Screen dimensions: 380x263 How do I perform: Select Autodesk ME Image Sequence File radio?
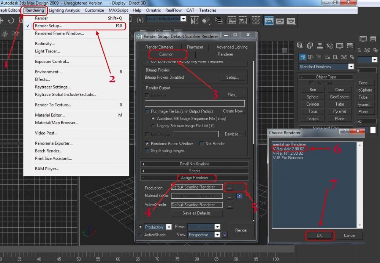pyautogui.click(x=153, y=119)
